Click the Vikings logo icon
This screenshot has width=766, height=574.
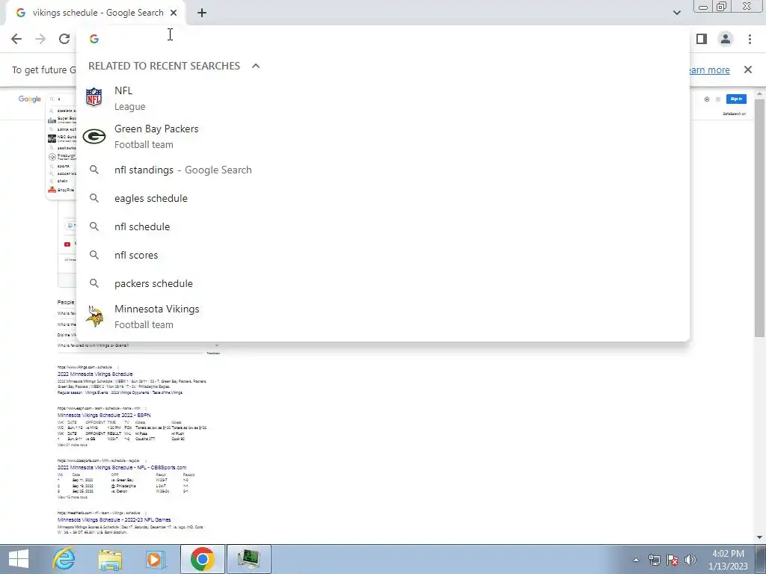click(94, 316)
